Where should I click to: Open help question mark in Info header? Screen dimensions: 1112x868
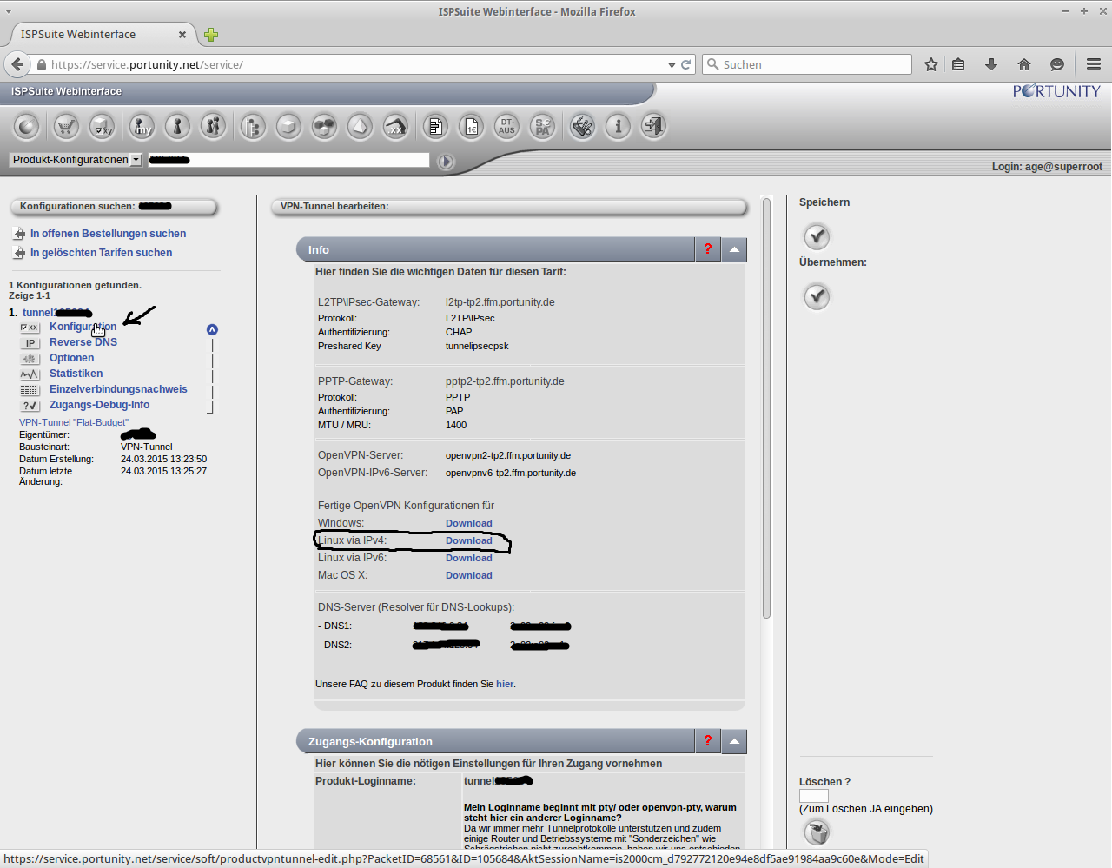(708, 249)
